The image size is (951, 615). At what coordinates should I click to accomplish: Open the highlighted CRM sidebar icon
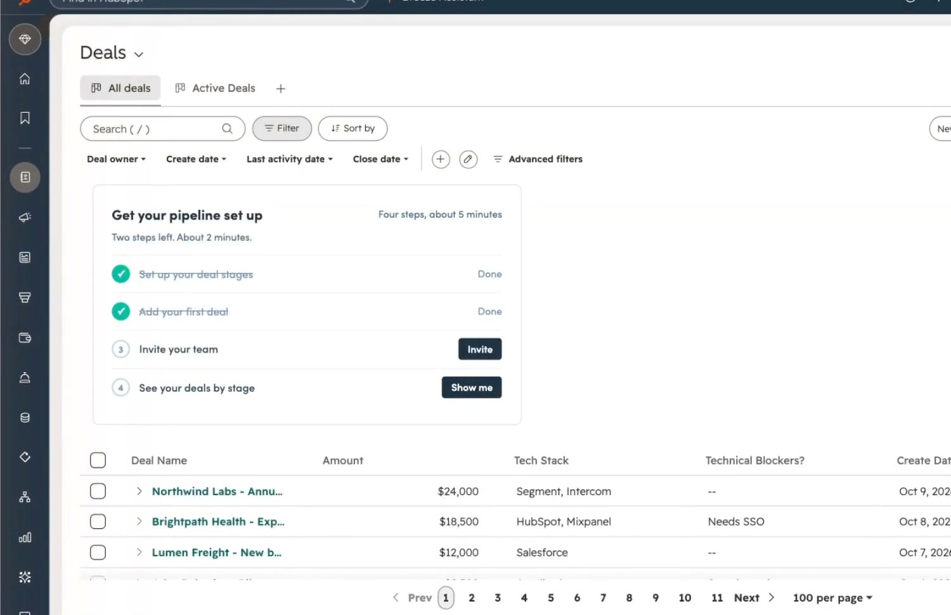point(25,177)
